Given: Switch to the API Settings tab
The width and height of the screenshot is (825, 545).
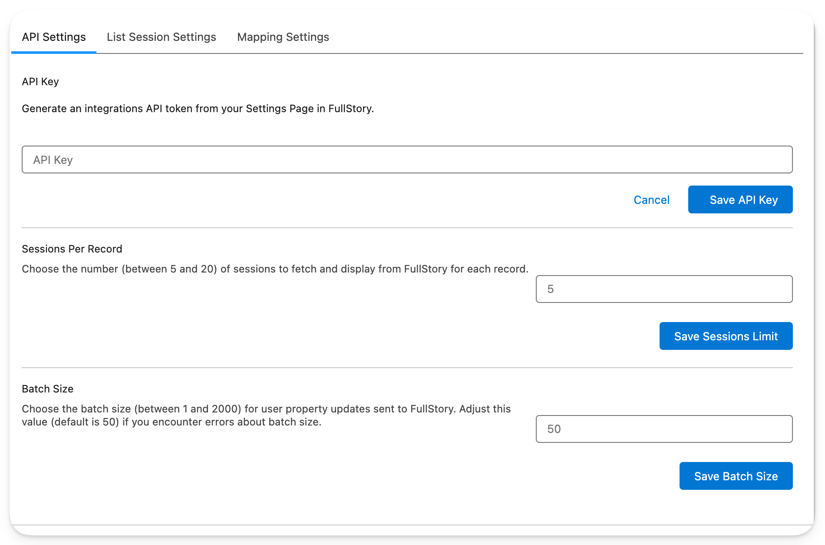Looking at the screenshot, I should point(54,37).
